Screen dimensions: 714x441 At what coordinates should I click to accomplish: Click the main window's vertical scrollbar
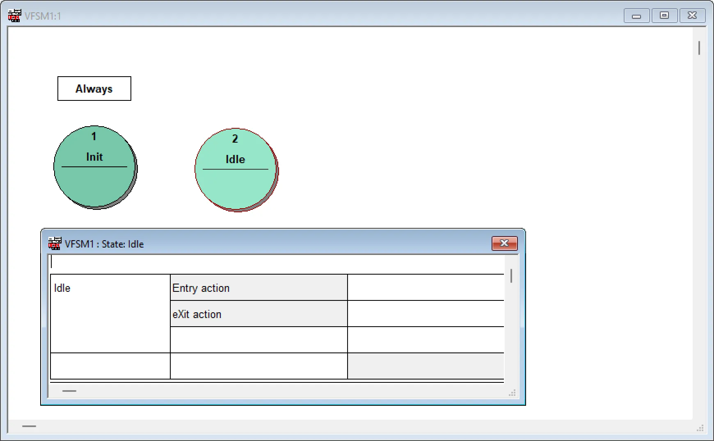[x=699, y=48]
